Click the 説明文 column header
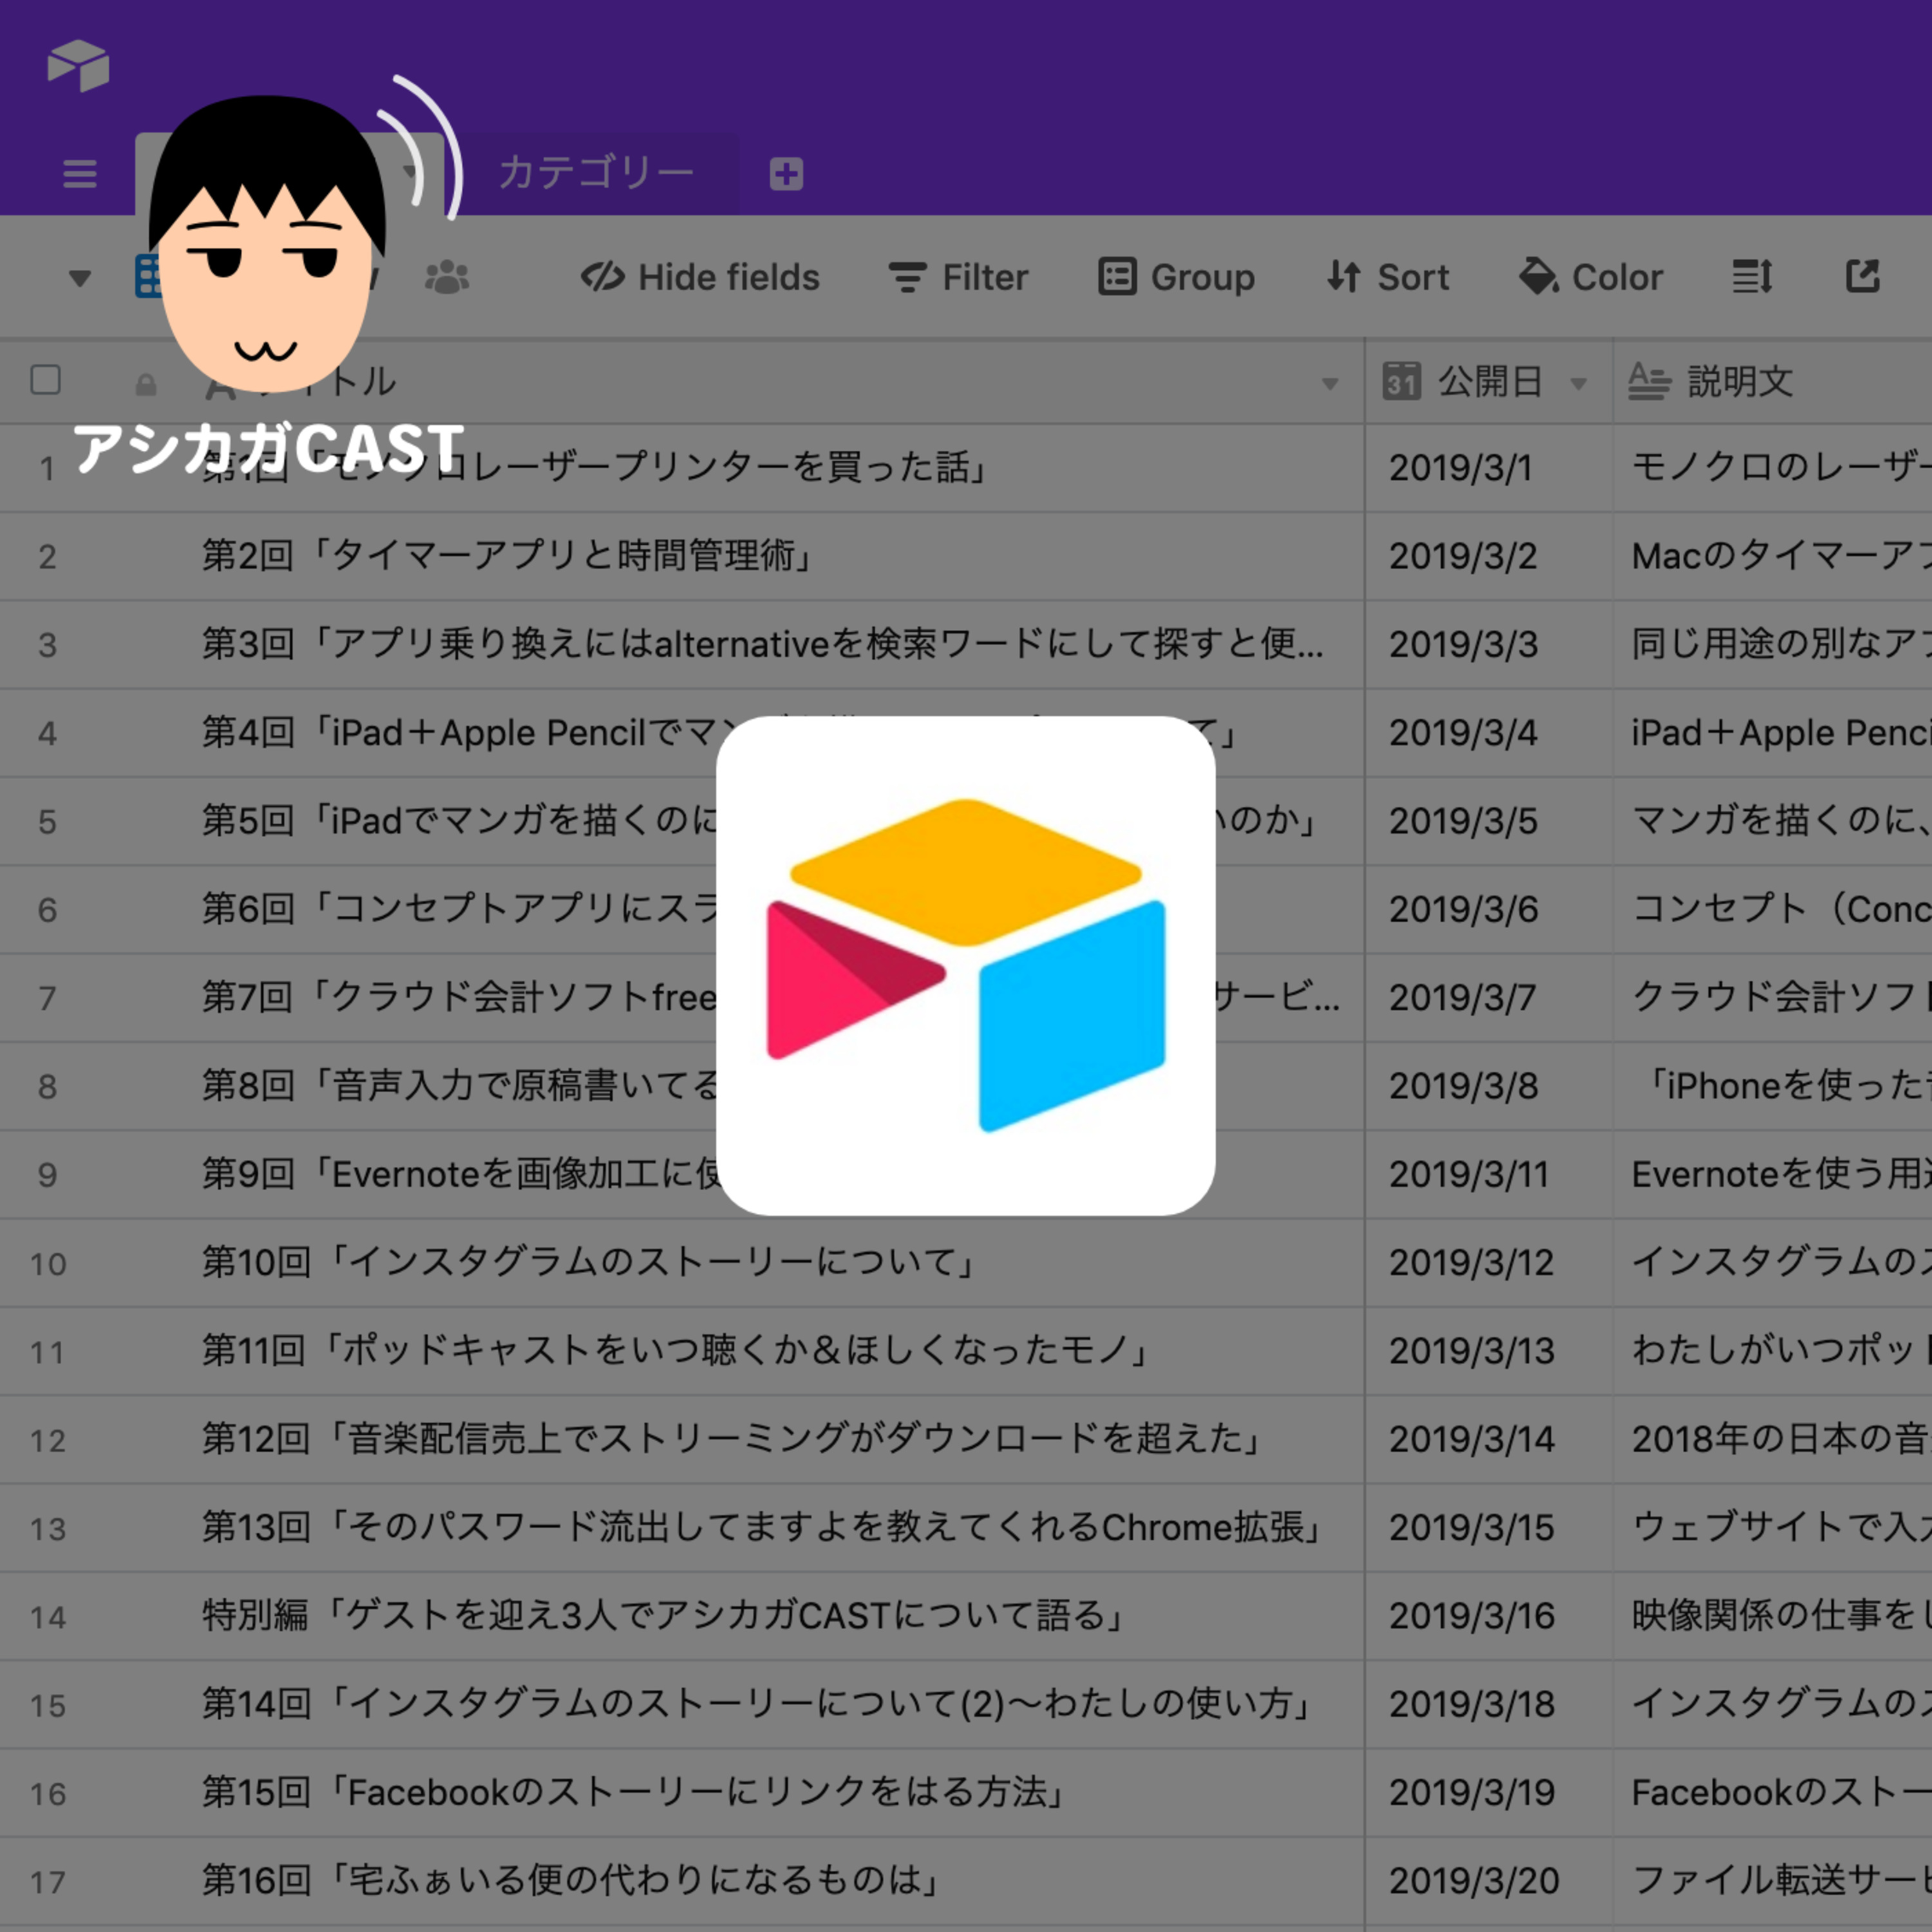Viewport: 1932px width, 1932px height. pyautogui.click(x=1740, y=381)
